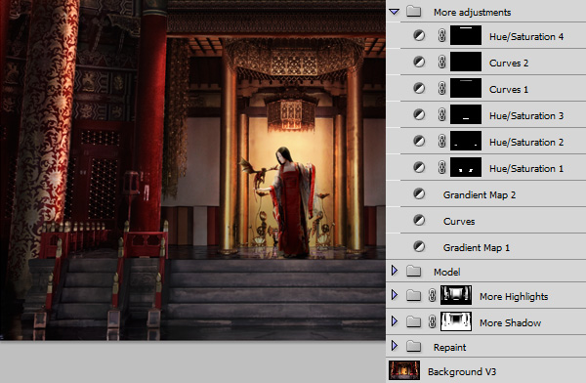Click the More Highlights folder icon
586x383 pixels.
coord(414,295)
